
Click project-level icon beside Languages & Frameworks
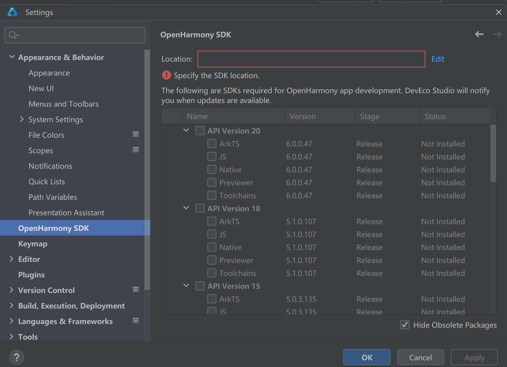tap(136, 320)
